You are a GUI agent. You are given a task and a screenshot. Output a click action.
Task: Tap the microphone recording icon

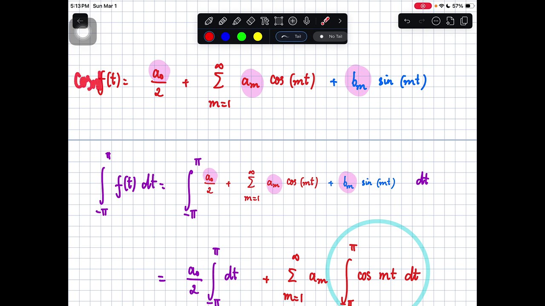pyautogui.click(x=307, y=21)
